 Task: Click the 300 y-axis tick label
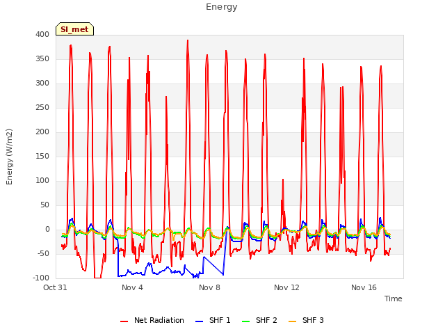(x=42, y=83)
